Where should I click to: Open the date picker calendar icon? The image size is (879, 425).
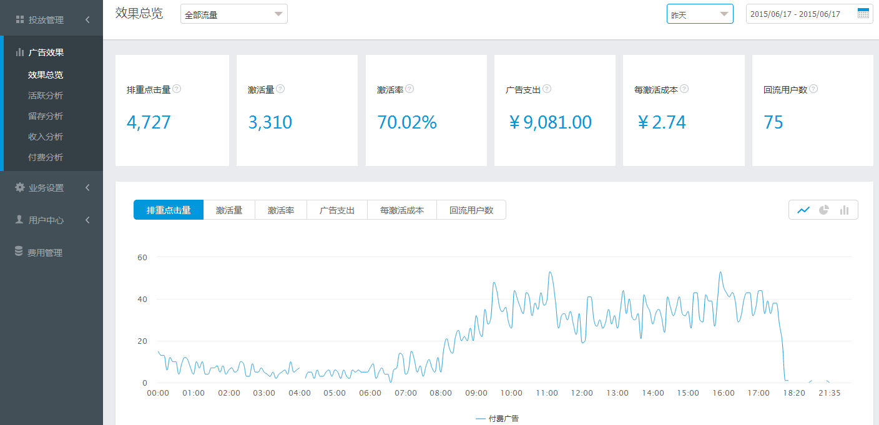(863, 13)
